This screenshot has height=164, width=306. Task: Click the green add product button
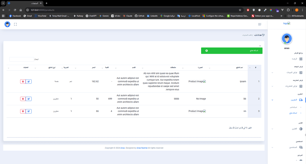point(232,51)
